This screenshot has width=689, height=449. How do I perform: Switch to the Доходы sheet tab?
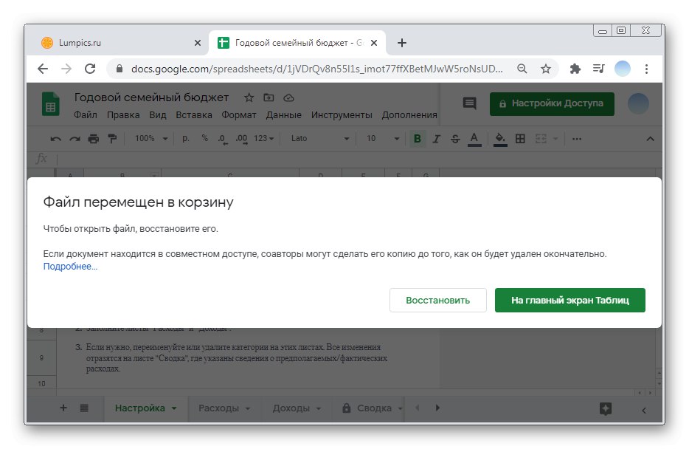click(x=292, y=408)
